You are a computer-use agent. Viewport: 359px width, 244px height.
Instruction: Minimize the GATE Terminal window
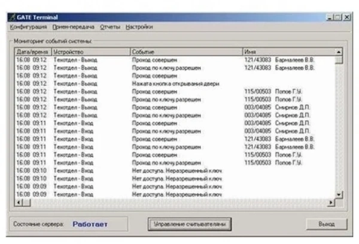tap(330, 17)
